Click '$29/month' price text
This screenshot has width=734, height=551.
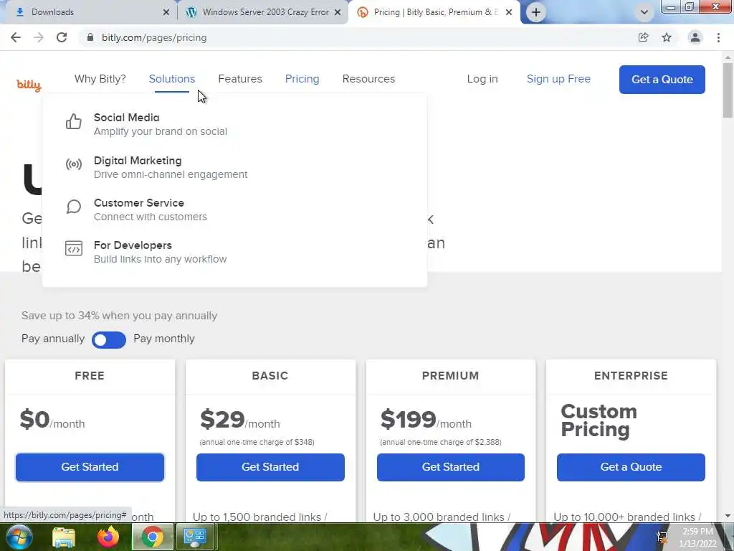coord(239,419)
